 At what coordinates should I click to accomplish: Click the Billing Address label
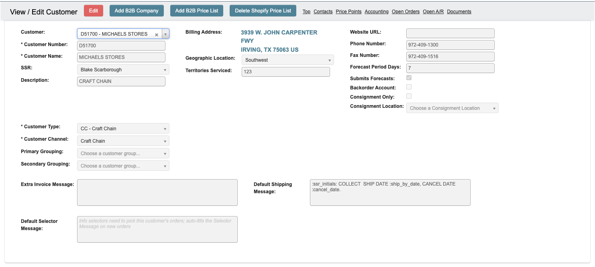tap(204, 32)
